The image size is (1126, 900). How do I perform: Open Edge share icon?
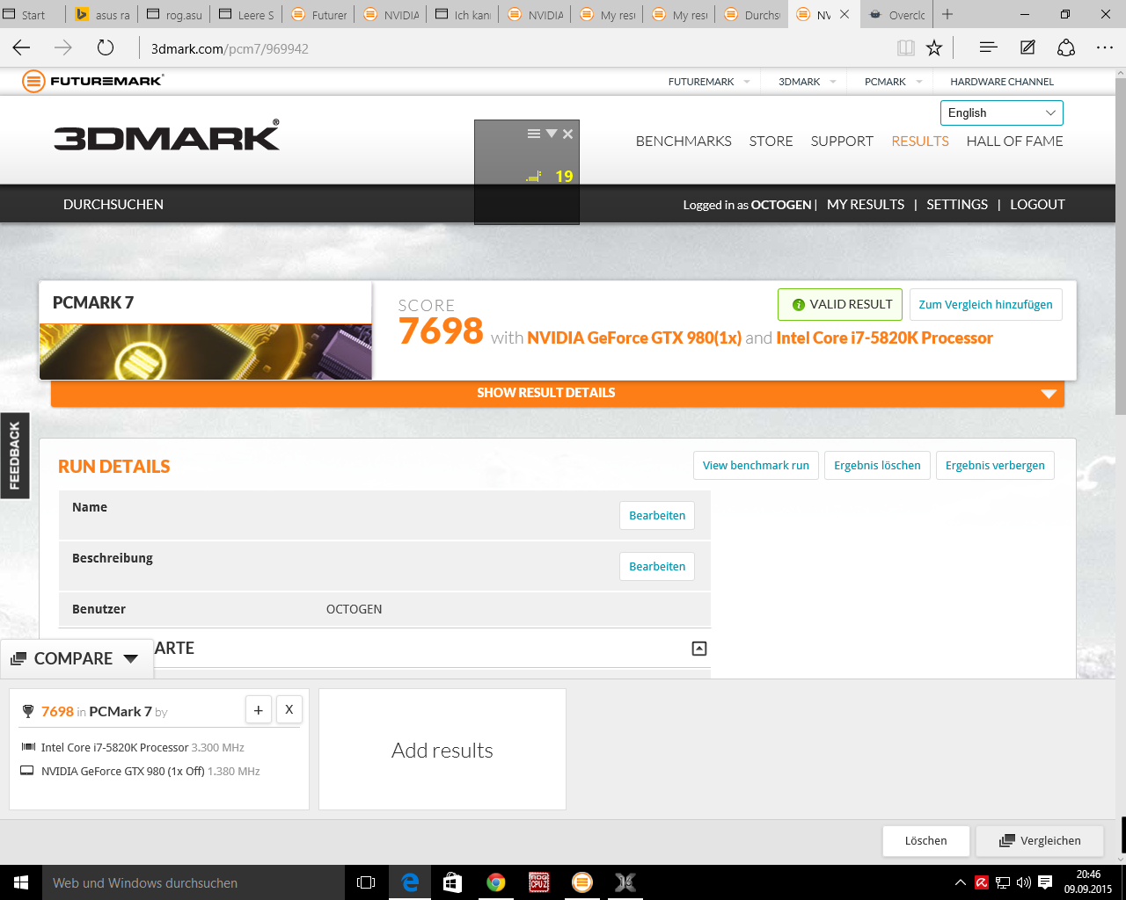(1066, 48)
